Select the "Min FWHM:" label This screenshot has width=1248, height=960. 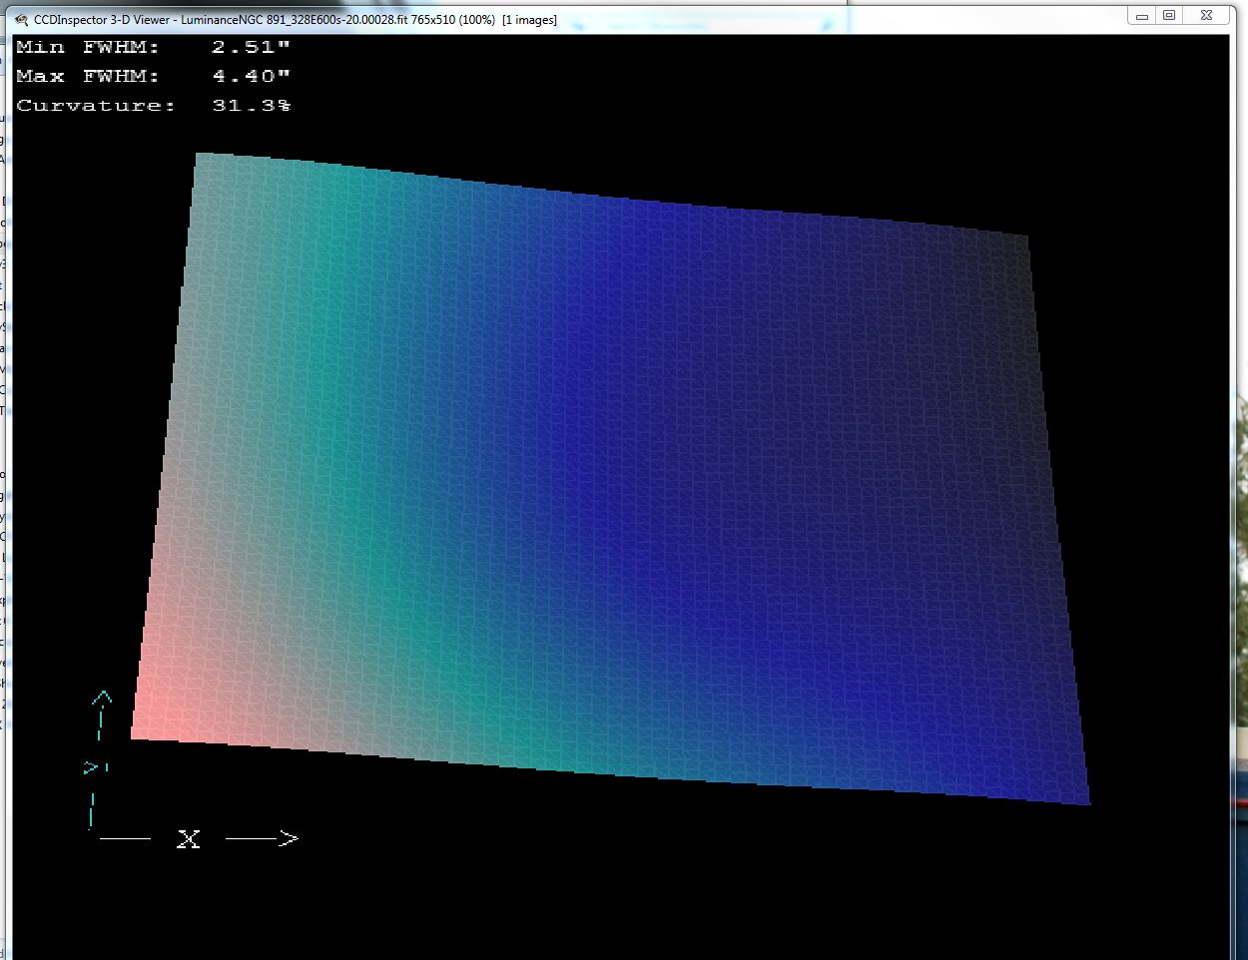88,47
